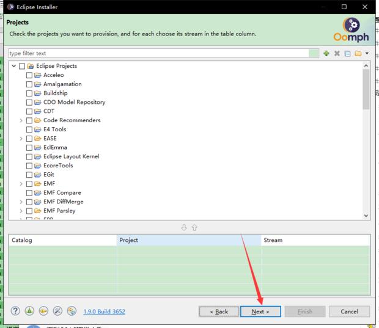Check the Acceleo project checkbox
The height and width of the screenshot is (328, 379).
[x=29, y=75]
